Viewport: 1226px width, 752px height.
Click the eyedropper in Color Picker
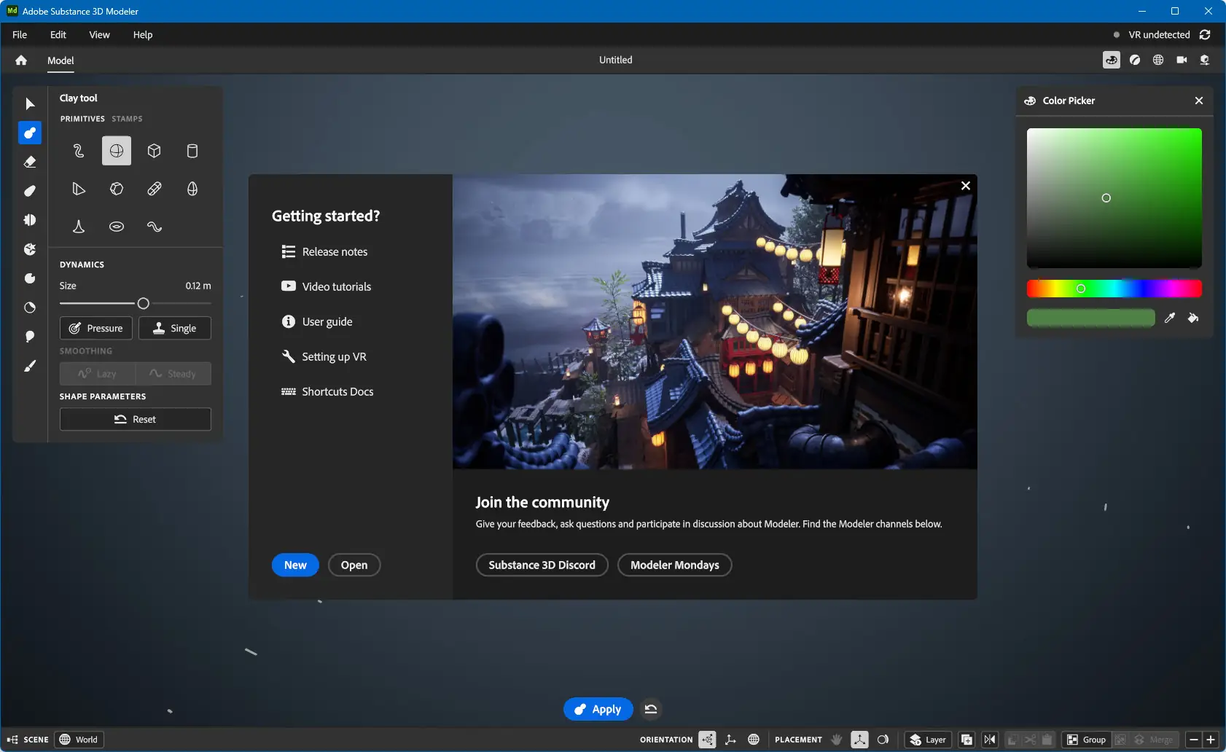[x=1169, y=318]
